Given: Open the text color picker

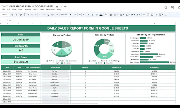Looking at the screenshot, I should pos(101,15).
